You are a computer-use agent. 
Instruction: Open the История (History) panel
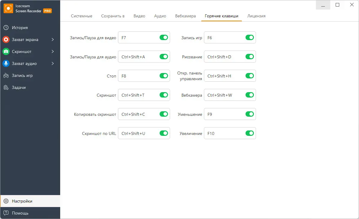point(6,27)
